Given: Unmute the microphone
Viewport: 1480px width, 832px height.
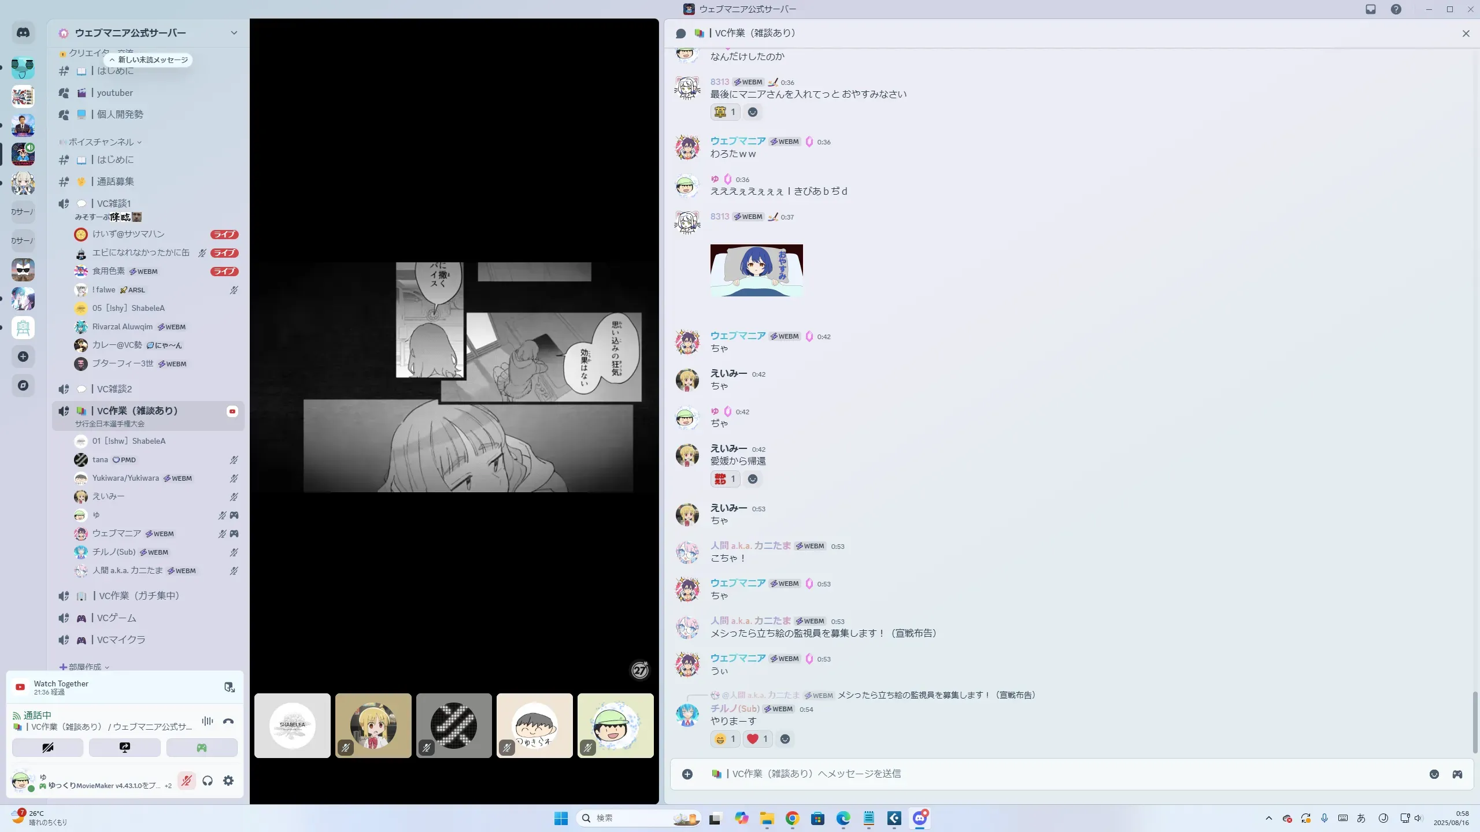Looking at the screenshot, I should click(x=186, y=781).
